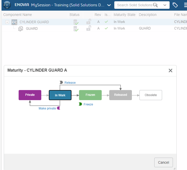Click CYLINDER GUARD database status icon
Screen dimensions: 187x170
[76, 22]
